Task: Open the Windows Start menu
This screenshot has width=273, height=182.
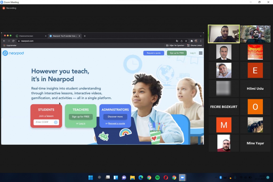Action: coord(91,178)
